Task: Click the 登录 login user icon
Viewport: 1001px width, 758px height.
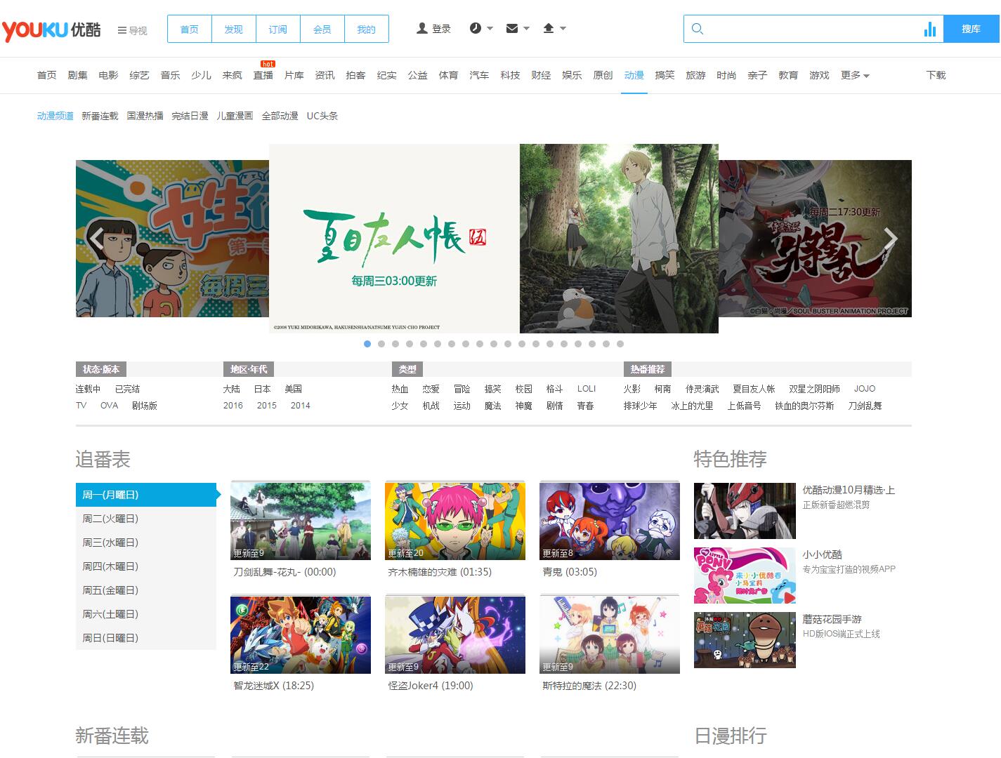Action: point(422,29)
